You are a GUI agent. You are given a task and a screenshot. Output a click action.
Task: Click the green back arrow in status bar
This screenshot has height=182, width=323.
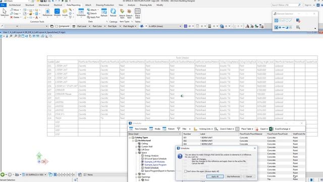point(3,174)
